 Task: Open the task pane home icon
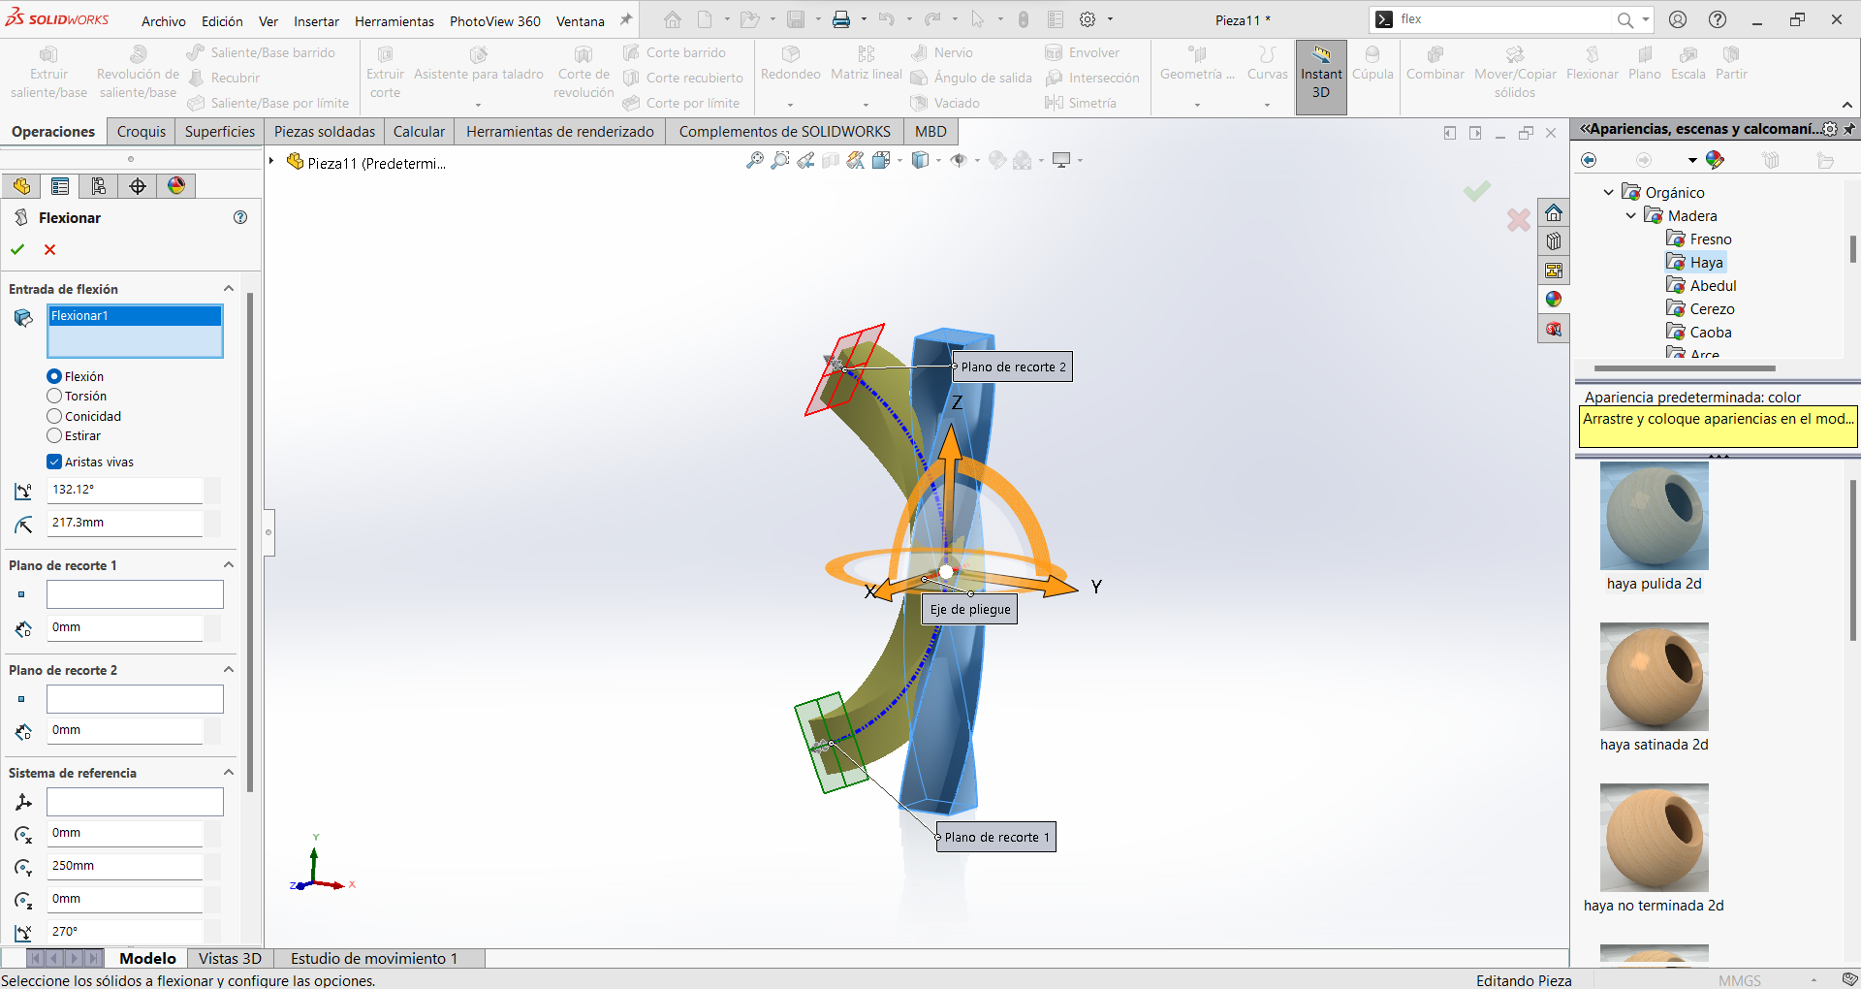[1554, 213]
